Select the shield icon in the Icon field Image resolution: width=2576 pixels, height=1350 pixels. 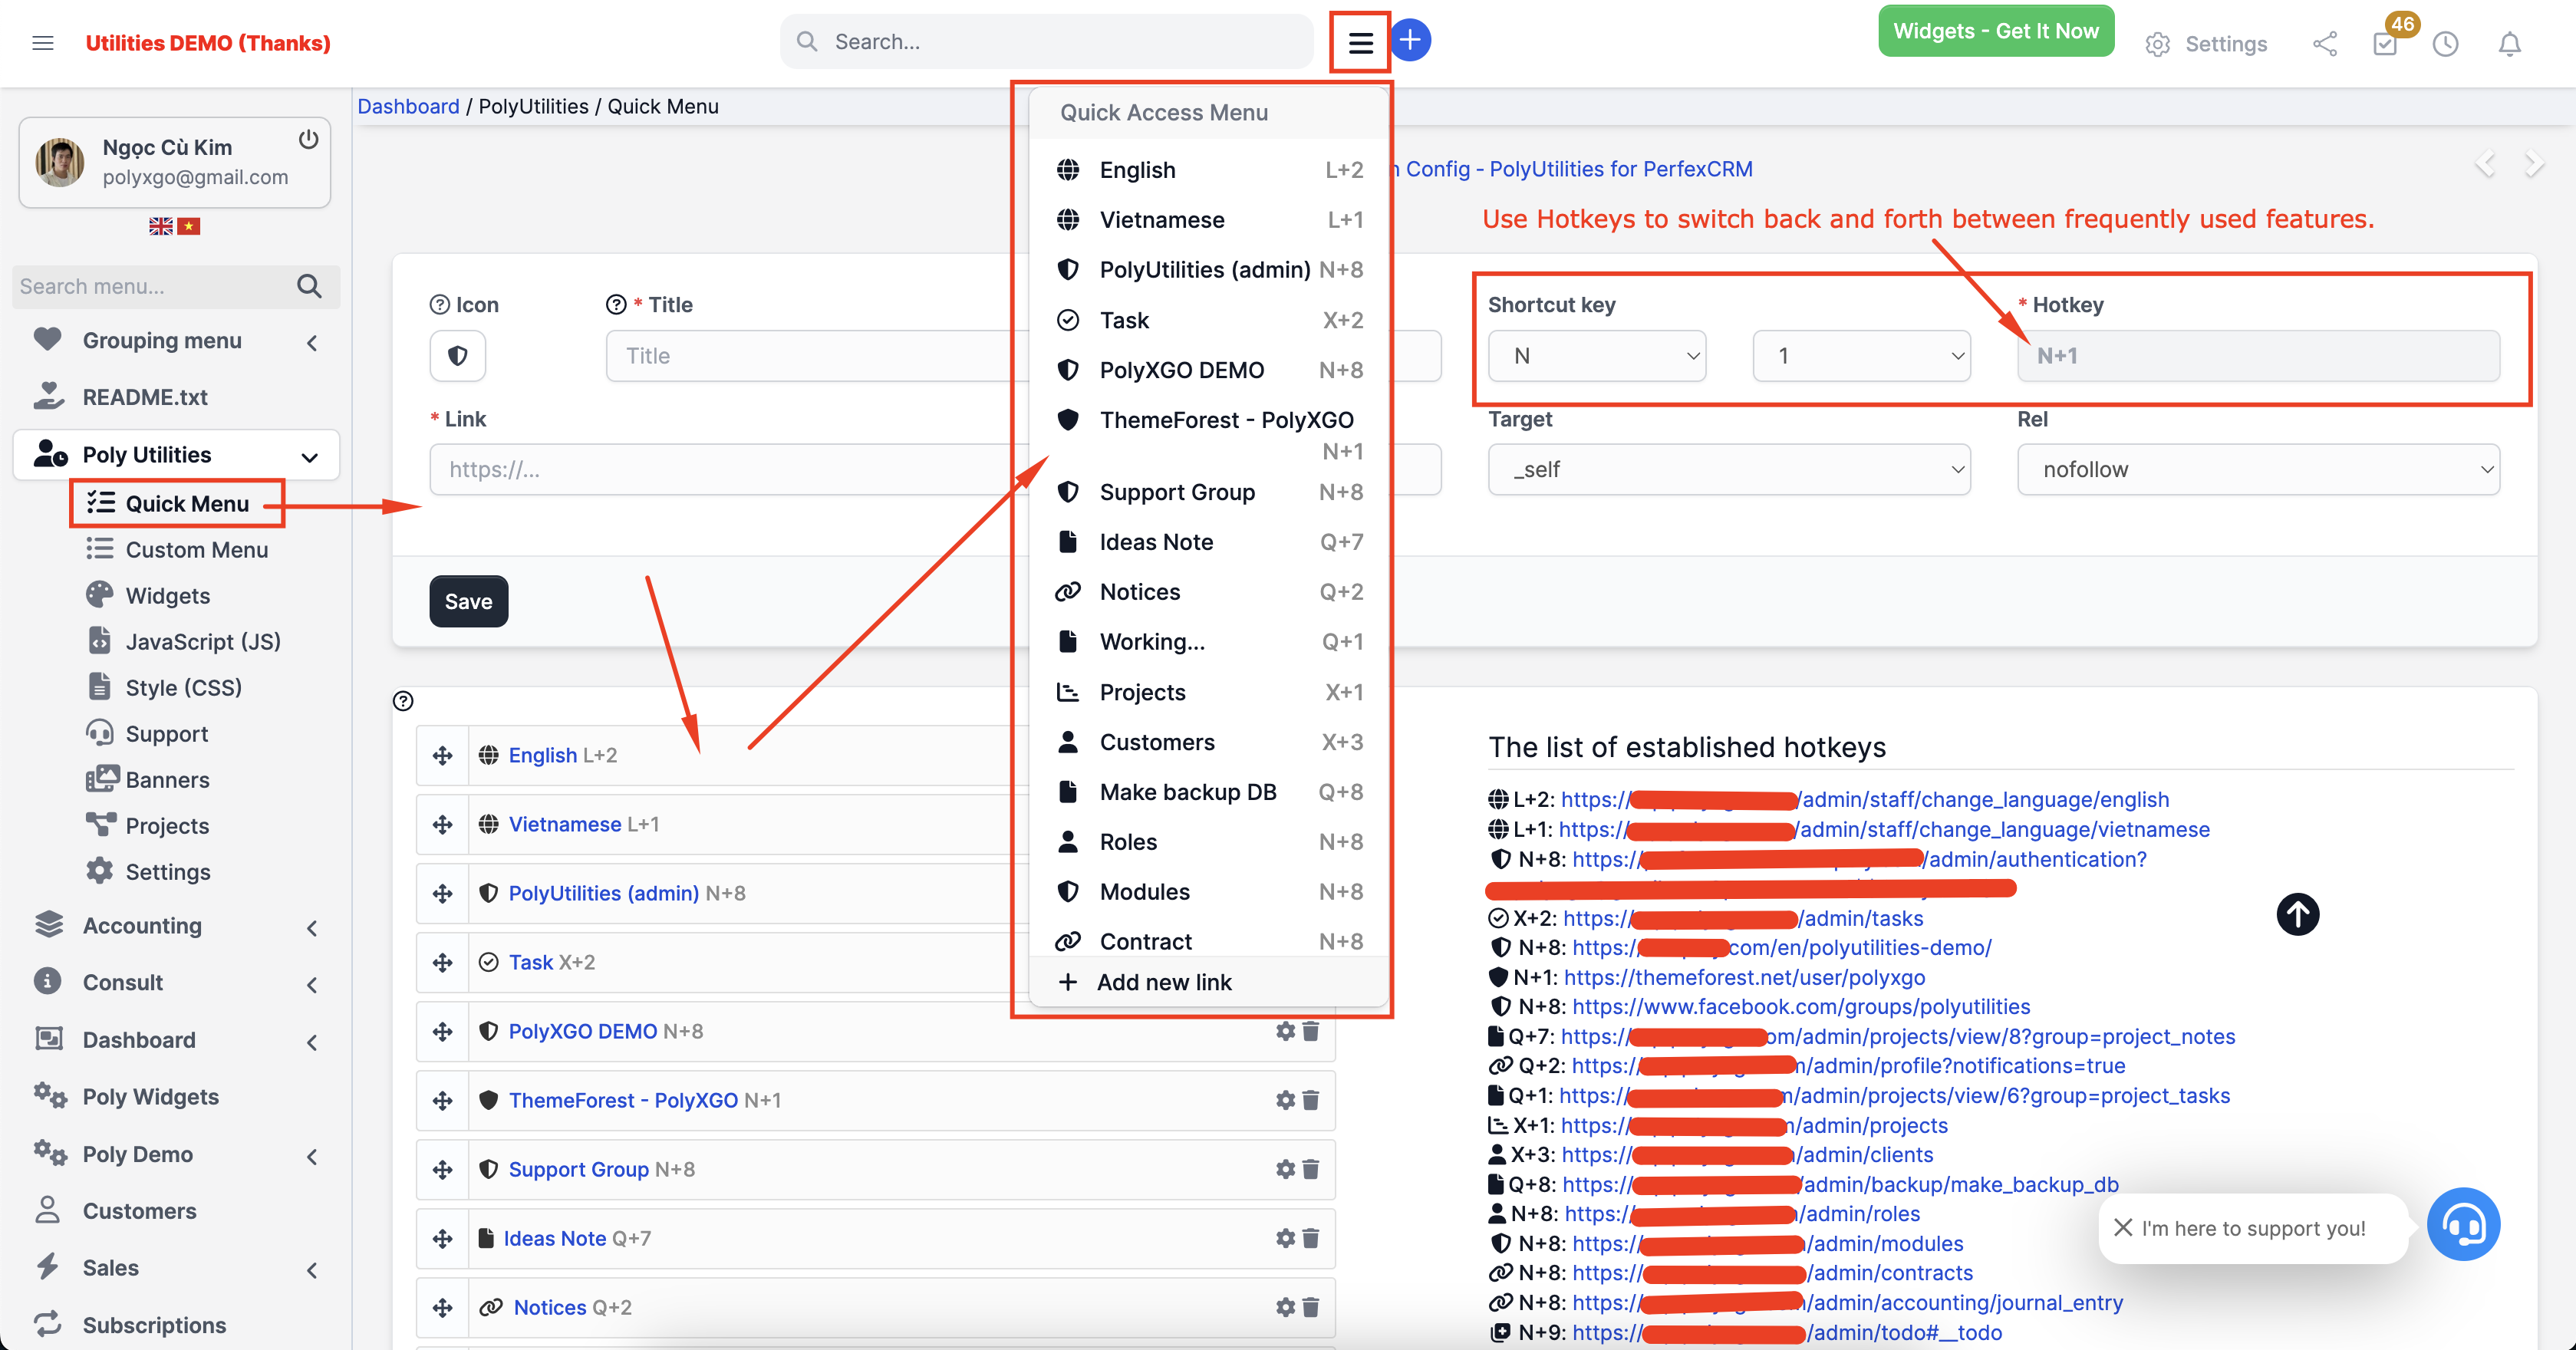tap(457, 355)
